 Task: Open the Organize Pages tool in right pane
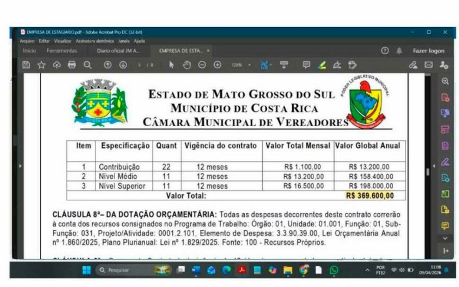(x=445, y=129)
